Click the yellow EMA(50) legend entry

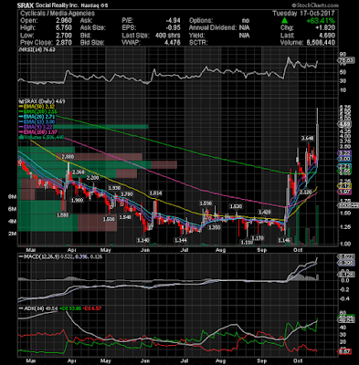37,107
